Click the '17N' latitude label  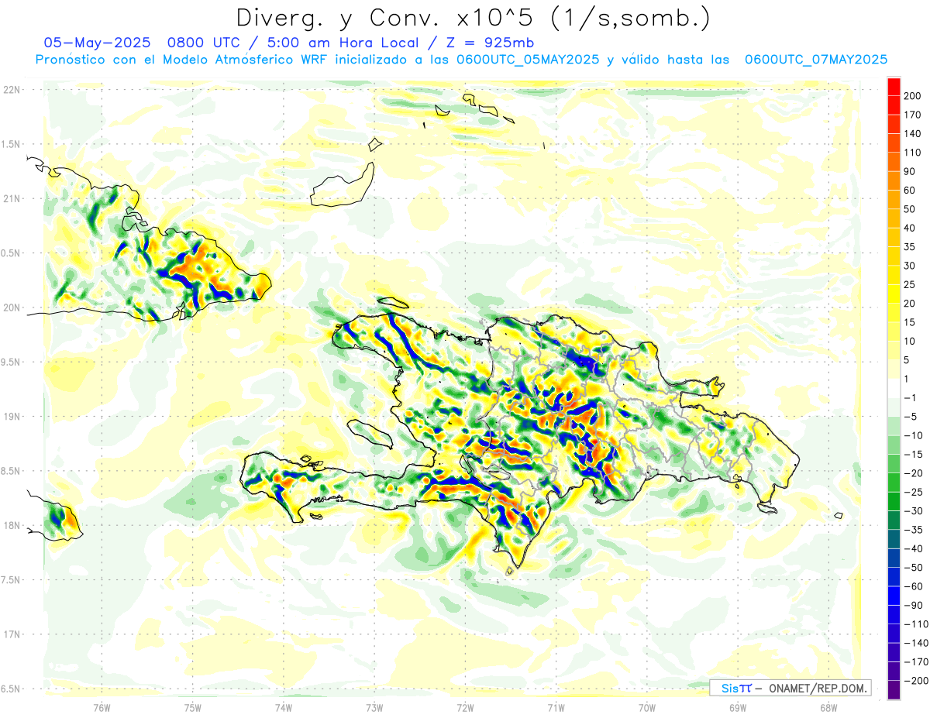tap(11, 634)
